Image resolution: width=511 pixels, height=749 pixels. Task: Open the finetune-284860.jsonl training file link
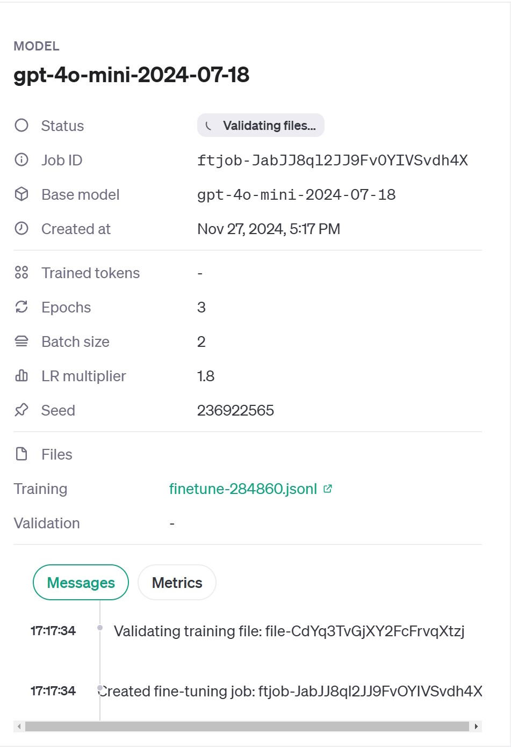tap(243, 489)
